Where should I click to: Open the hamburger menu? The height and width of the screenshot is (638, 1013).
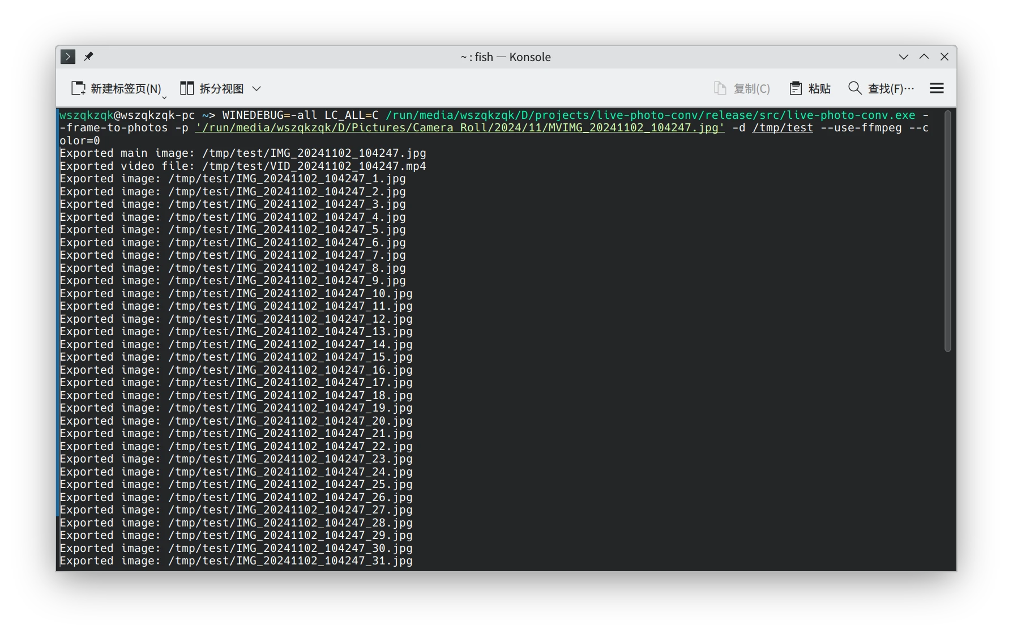pyautogui.click(x=937, y=88)
